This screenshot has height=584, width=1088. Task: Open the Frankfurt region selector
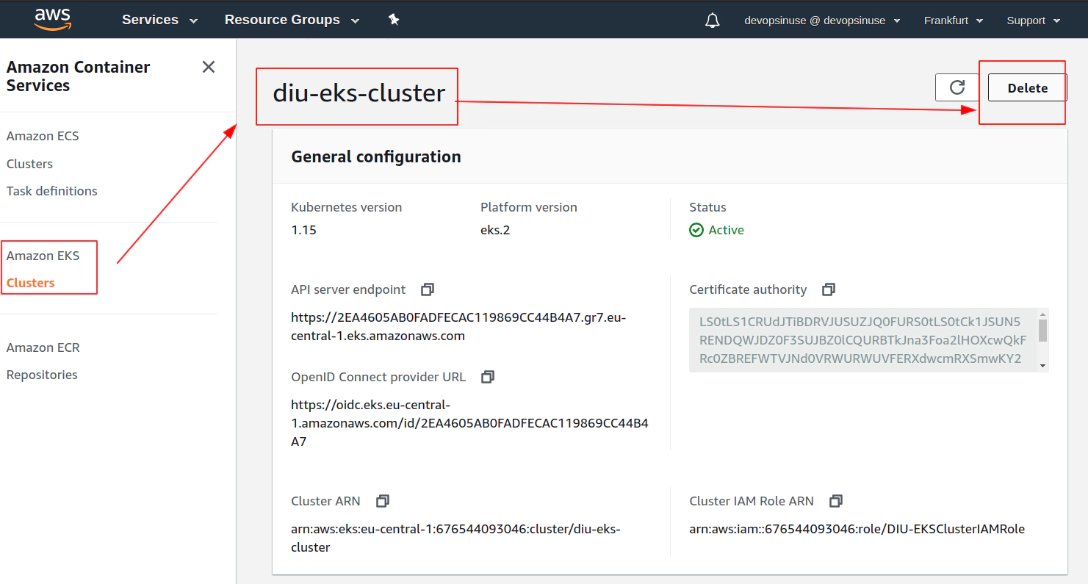coord(953,21)
